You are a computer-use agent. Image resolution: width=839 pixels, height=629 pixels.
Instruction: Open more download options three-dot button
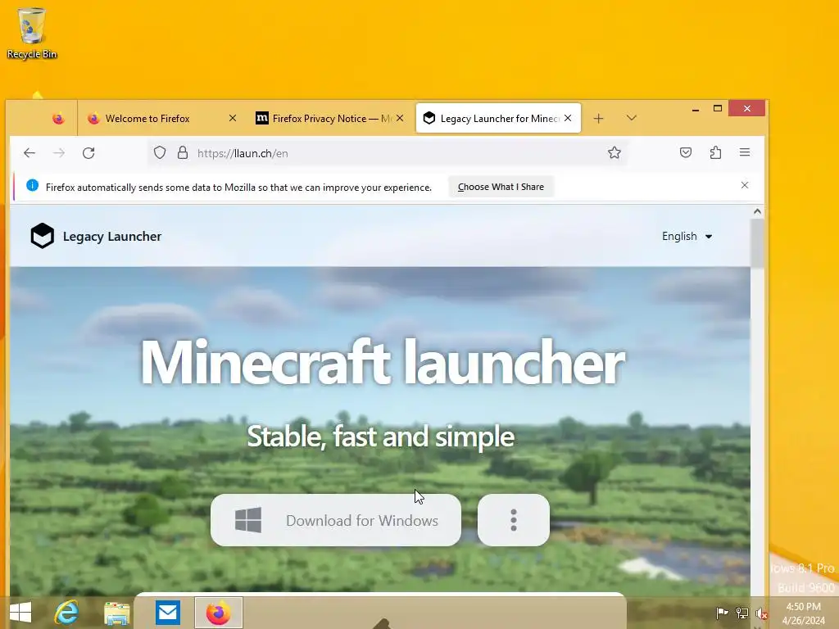click(x=513, y=520)
